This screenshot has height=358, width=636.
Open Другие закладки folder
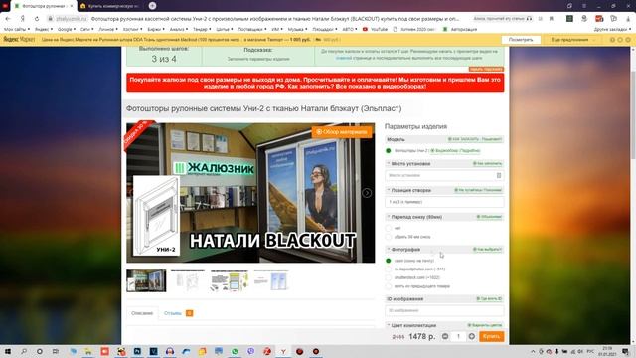[612, 29]
